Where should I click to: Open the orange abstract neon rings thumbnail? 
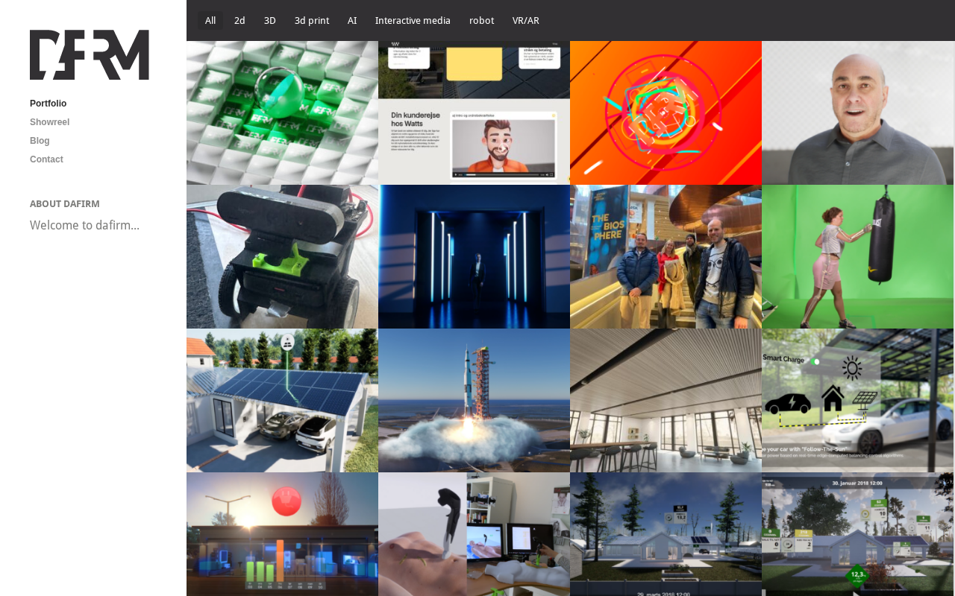666,112
